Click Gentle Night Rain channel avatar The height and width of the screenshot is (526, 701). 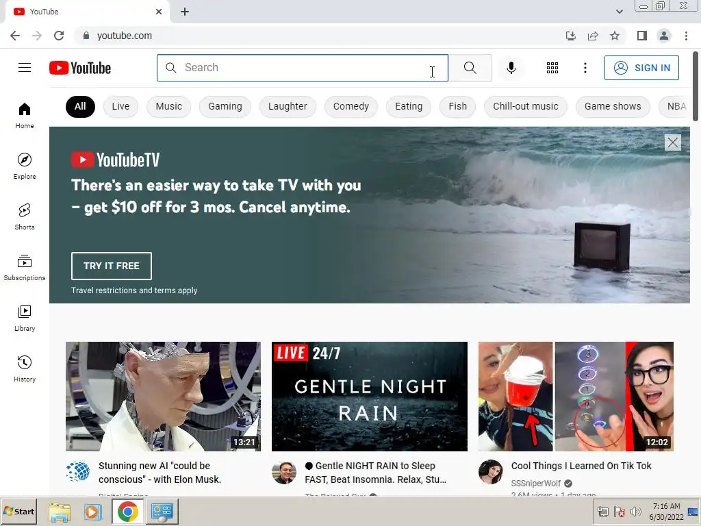[284, 473]
